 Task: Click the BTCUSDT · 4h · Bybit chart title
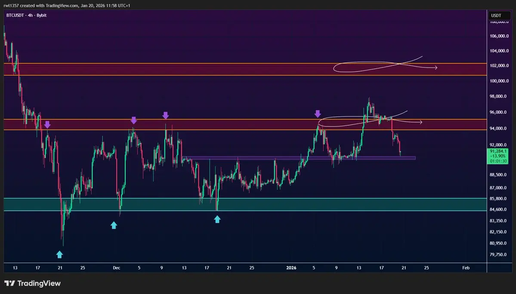point(26,15)
